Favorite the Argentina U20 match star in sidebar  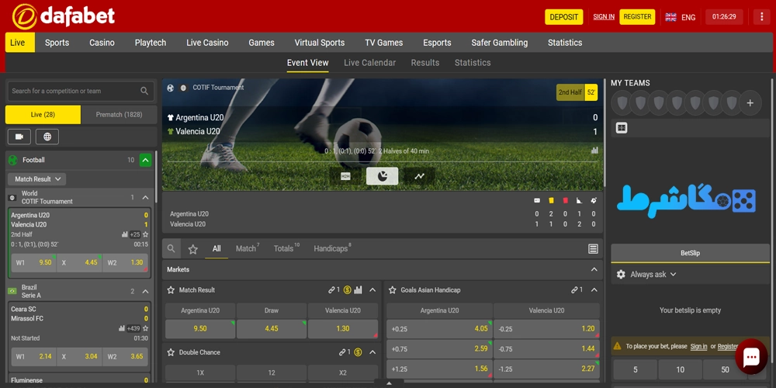pos(146,234)
